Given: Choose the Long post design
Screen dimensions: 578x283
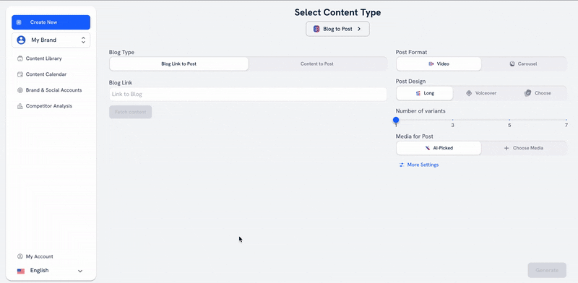Looking at the screenshot, I should [x=425, y=93].
